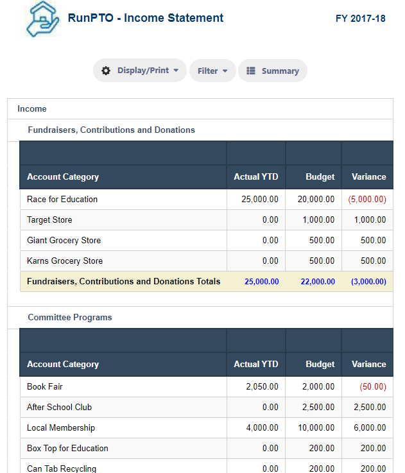Select the Race for Education row
Screen dimensions: 405x473
click(x=207, y=200)
